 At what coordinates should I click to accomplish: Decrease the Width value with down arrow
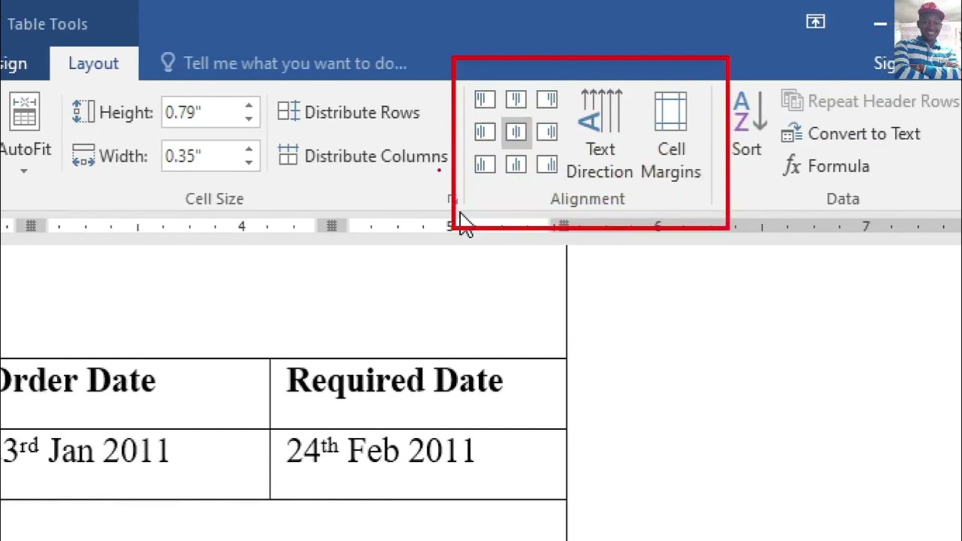[x=249, y=162]
